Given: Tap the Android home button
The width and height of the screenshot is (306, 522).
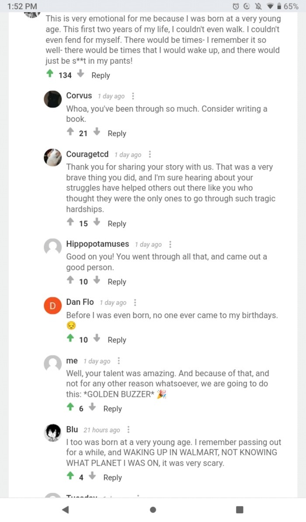Looking at the screenshot, I should point(153,509).
